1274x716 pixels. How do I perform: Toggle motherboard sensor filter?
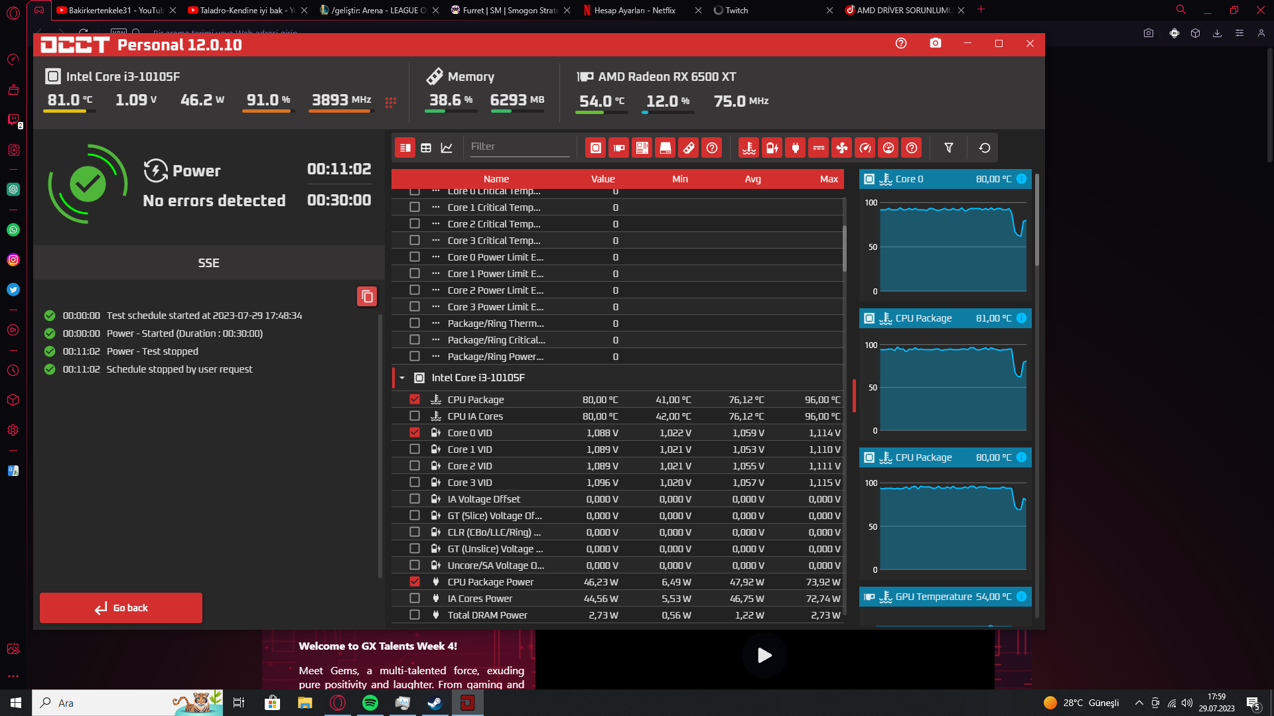coord(642,148)
